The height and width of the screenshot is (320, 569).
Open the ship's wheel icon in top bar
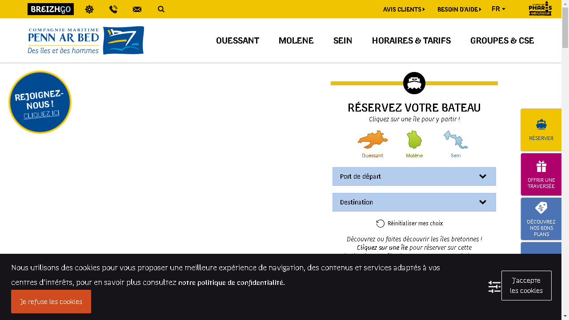[89, 9]
